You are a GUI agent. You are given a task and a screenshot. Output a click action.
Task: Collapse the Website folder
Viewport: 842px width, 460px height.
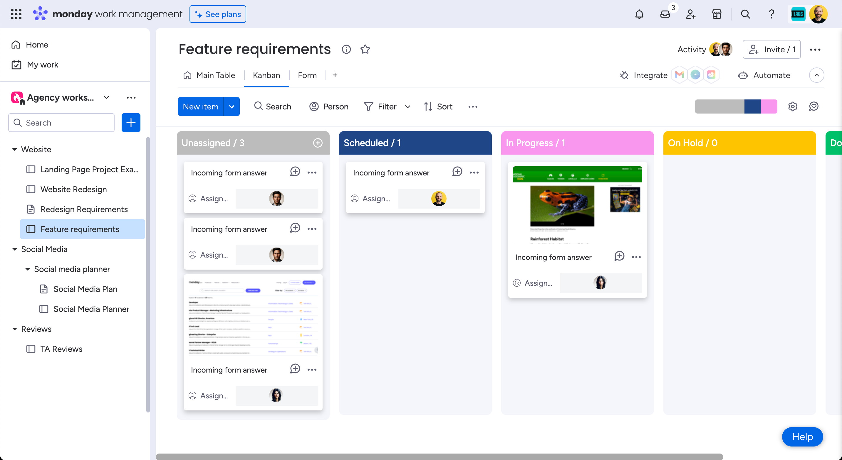14,150
